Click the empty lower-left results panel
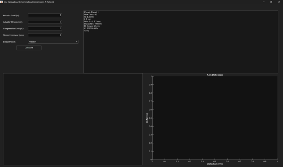The height and width of the screenshot is (167, 283). [x=73, y=119]
